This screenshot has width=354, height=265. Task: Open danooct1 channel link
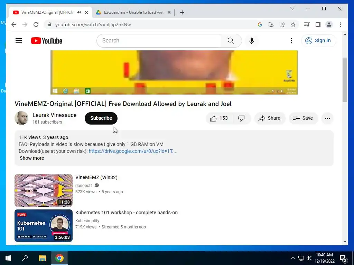pyautogui.click(x=84, y=185)
